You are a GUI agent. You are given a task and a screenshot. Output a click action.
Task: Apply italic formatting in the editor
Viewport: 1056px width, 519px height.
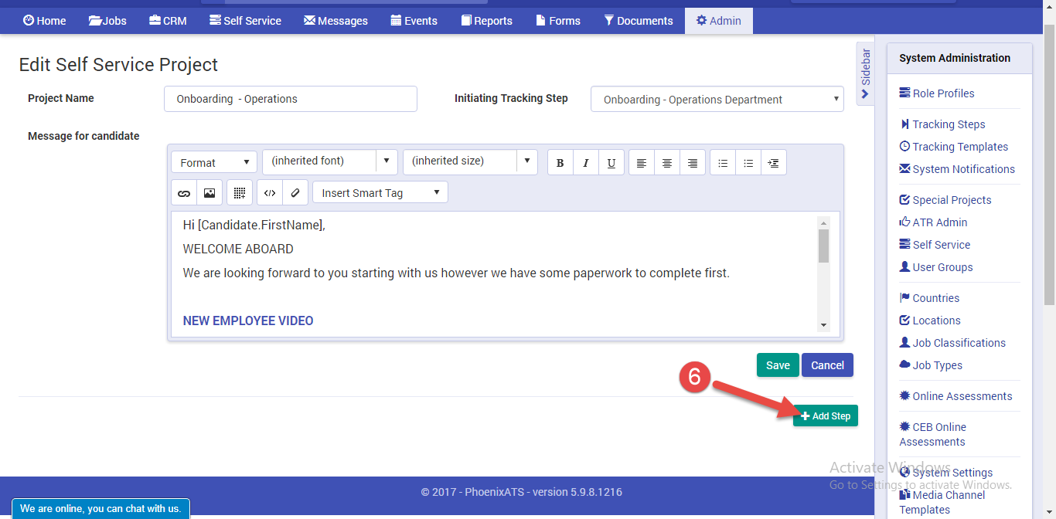[x=586, y=163]
